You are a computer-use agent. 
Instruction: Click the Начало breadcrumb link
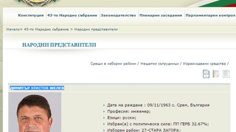(x=13, y=29)
